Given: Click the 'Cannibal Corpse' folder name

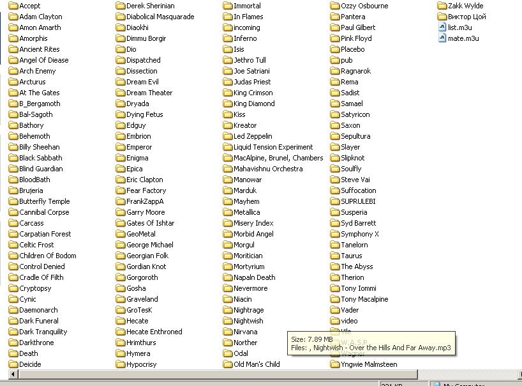Looking at the screenshot, I should click(x=44, y=212).
